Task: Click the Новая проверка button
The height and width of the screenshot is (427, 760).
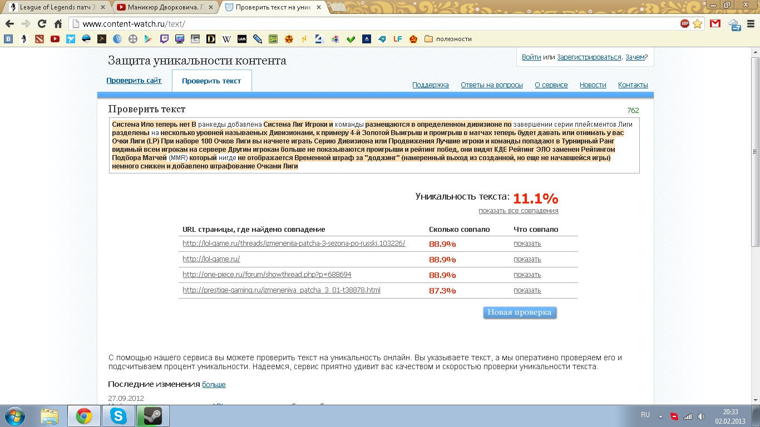Action: pyautogui.click(x=519, y=312)
